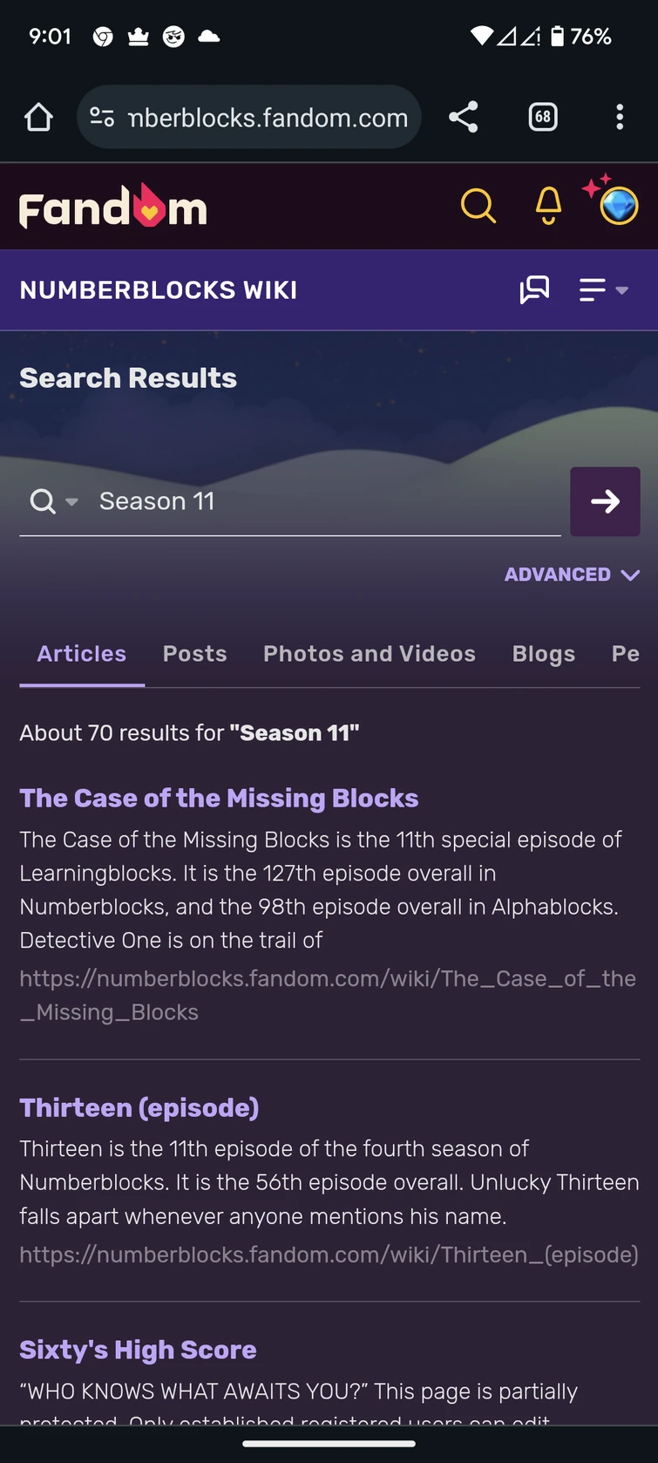658x1463 pixels.
Task: Submit the Season 11 search with the arrow
Action: [605, 501]
